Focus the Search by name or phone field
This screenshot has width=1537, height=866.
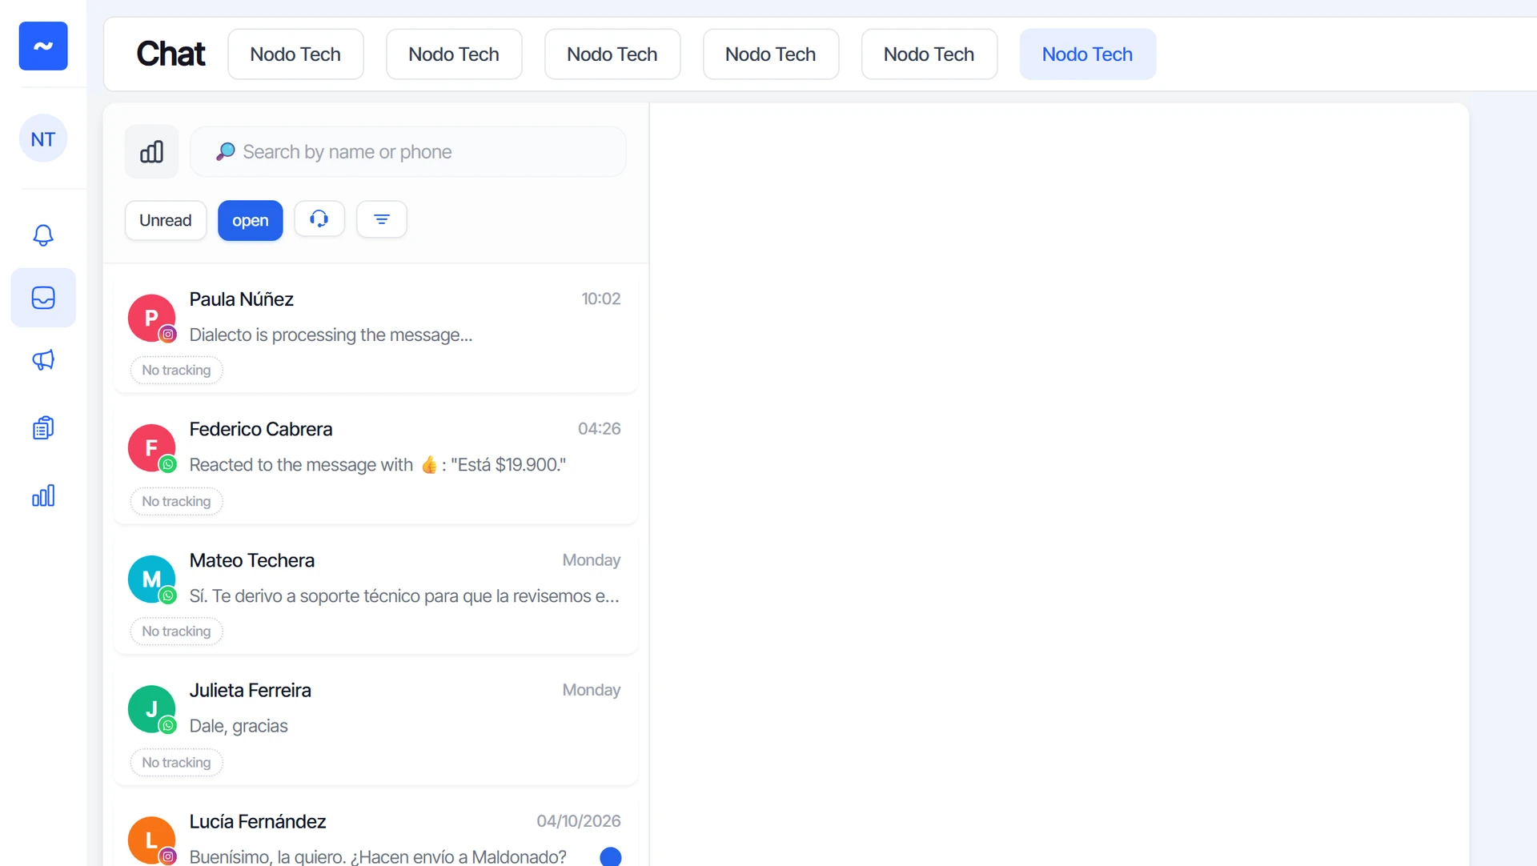point(408,152)
